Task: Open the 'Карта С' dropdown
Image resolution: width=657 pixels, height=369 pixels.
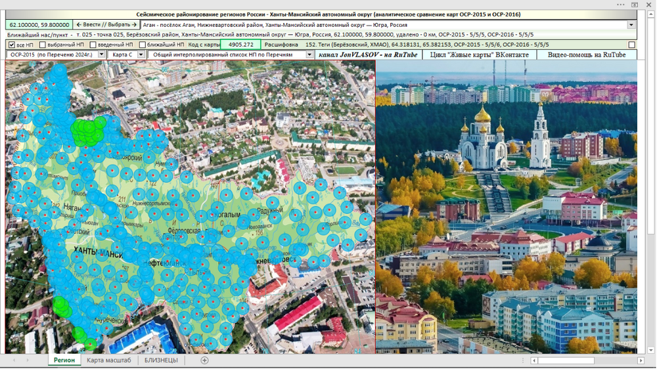Action: click(141, 54)
